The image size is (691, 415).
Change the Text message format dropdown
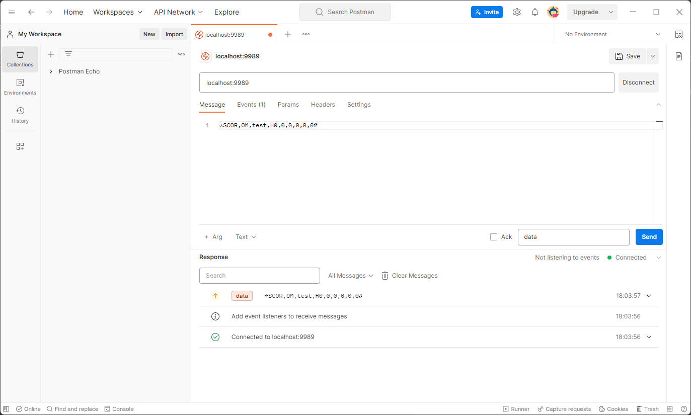pos(246,237)
